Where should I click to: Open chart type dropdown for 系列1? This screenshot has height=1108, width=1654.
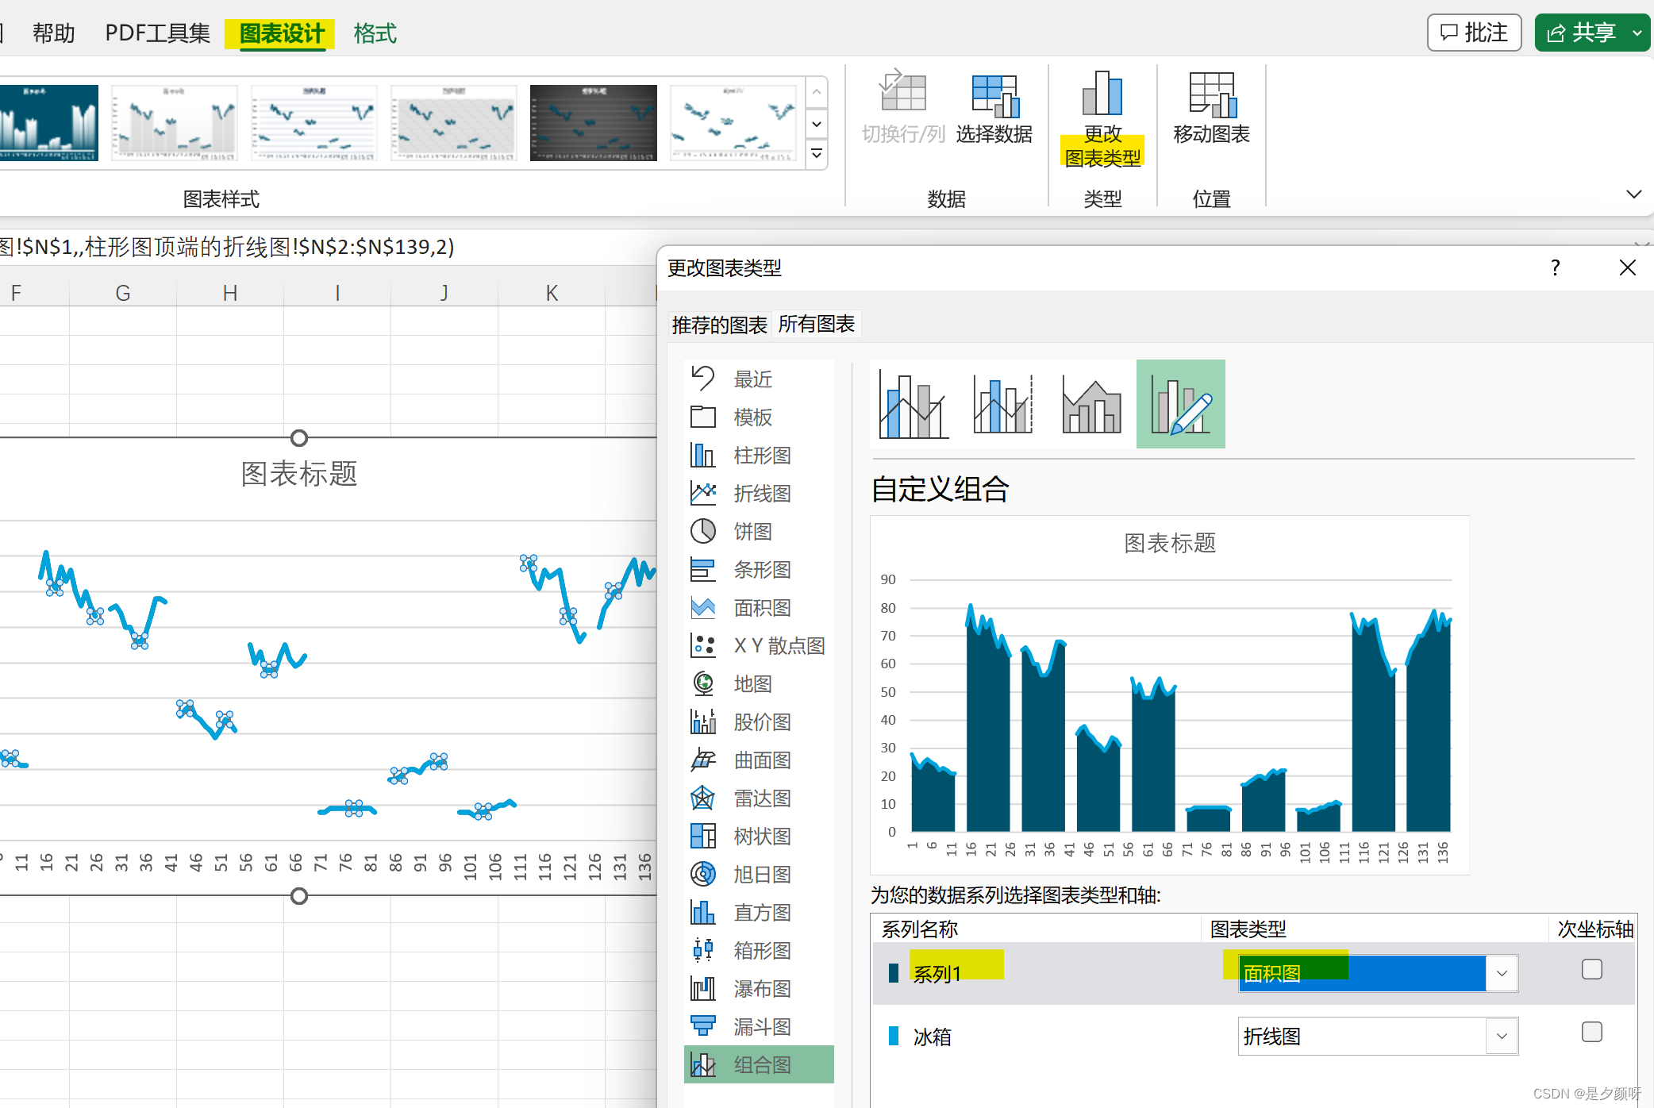pyautogui.click(x=1502, y=974)
